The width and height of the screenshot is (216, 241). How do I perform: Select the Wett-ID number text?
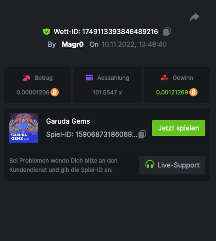pyautogui.click(x=120, y=32)
